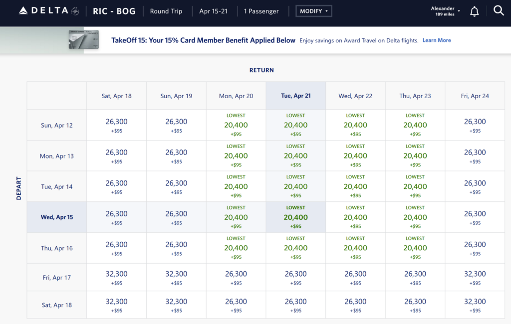Click the Apr 15-21 dates in header
Image resolution: width=511 pixels, height=324 pixels.
[x=213, y=11]
